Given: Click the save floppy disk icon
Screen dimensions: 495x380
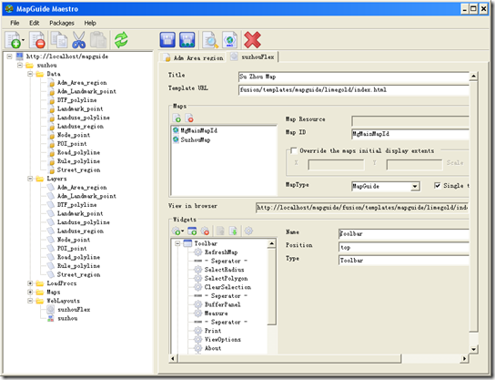Looking at the screenshot, I should 167,40.
